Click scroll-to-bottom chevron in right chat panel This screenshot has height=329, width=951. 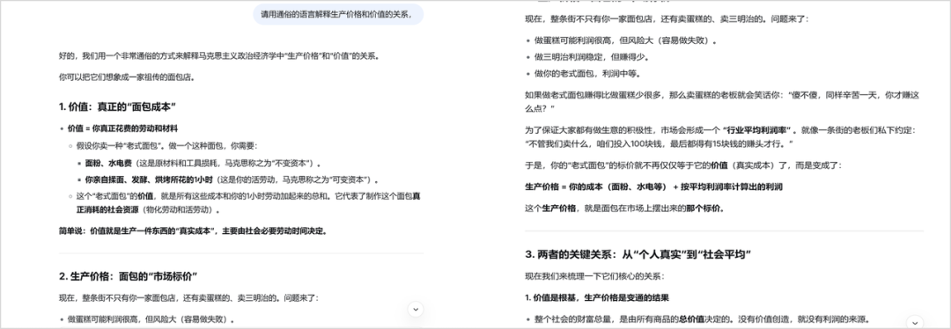click(915, 322)
